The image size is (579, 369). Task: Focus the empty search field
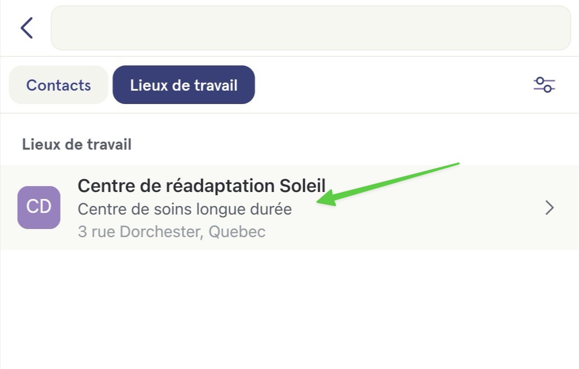tap(311, 28)
